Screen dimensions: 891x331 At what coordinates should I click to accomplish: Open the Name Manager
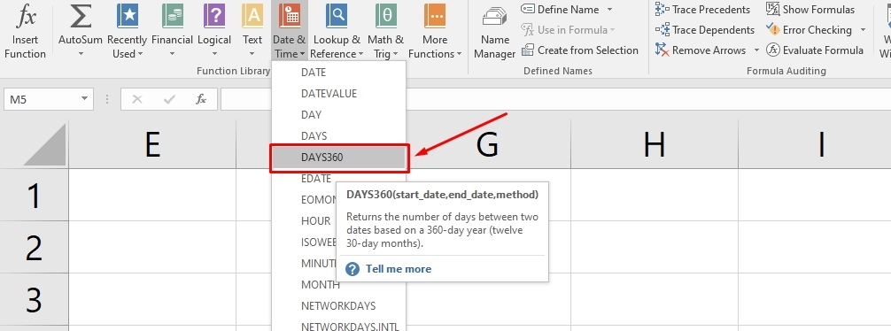(495, 31)
